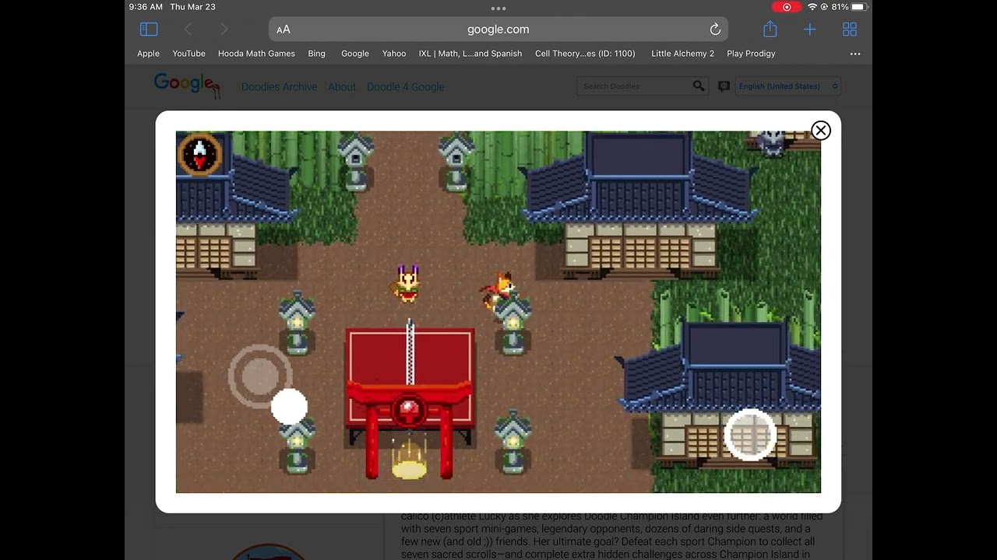Image resolution: width=997 pixels, height=560 pixels.
Task: Open the Play Prodigy bookmark
Action: (751, 54)
